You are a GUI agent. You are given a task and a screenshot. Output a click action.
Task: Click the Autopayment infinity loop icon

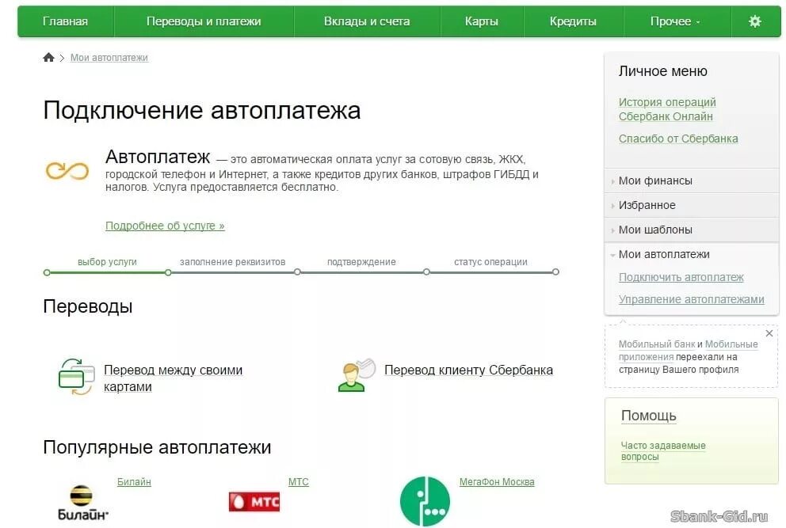pyautogui.click(x=67, y=171)
